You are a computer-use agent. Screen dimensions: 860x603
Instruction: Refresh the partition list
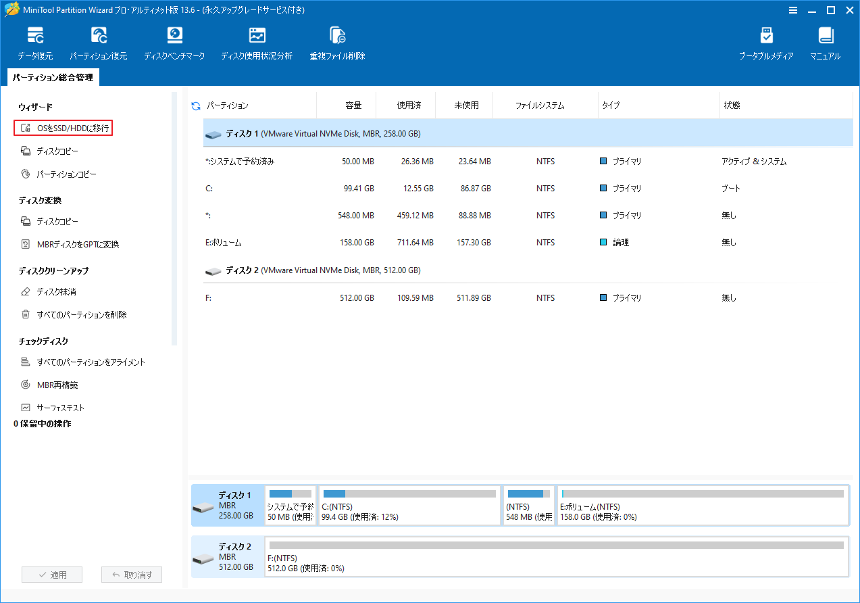195,105
